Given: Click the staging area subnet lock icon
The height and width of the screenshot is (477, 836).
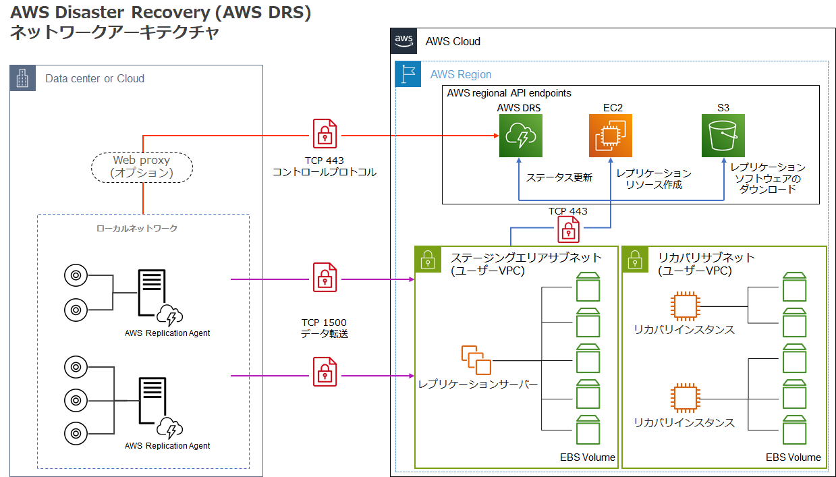Looking at the screenshot, I should pyautogui.click(x=427, y=258).
